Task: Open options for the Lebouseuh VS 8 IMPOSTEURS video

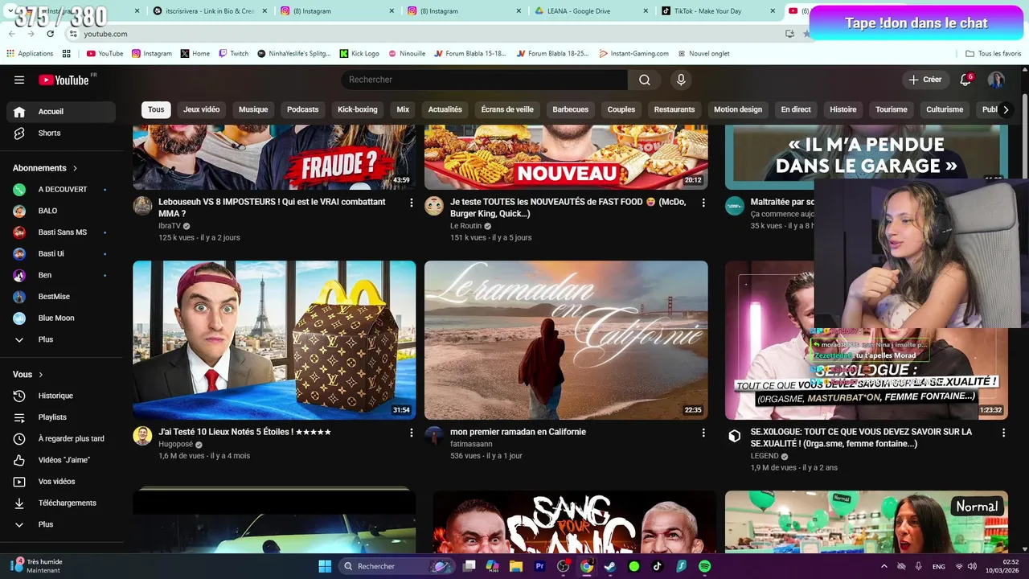Action: coord(412,203)
